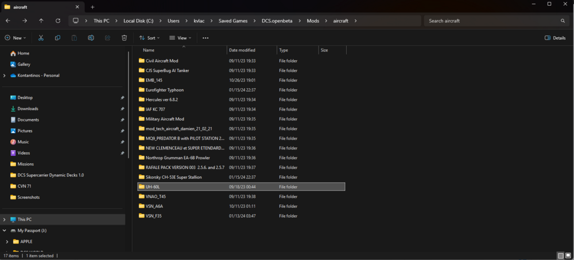
Task: Go back with the Back arrow
Action: (8, 21)
